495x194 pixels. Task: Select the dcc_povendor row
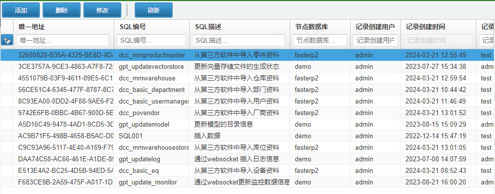point(247,113)
